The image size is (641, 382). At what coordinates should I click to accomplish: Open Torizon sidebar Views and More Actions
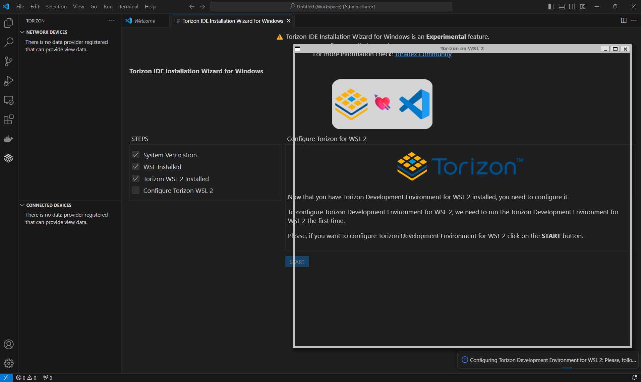tap(112, 21)
